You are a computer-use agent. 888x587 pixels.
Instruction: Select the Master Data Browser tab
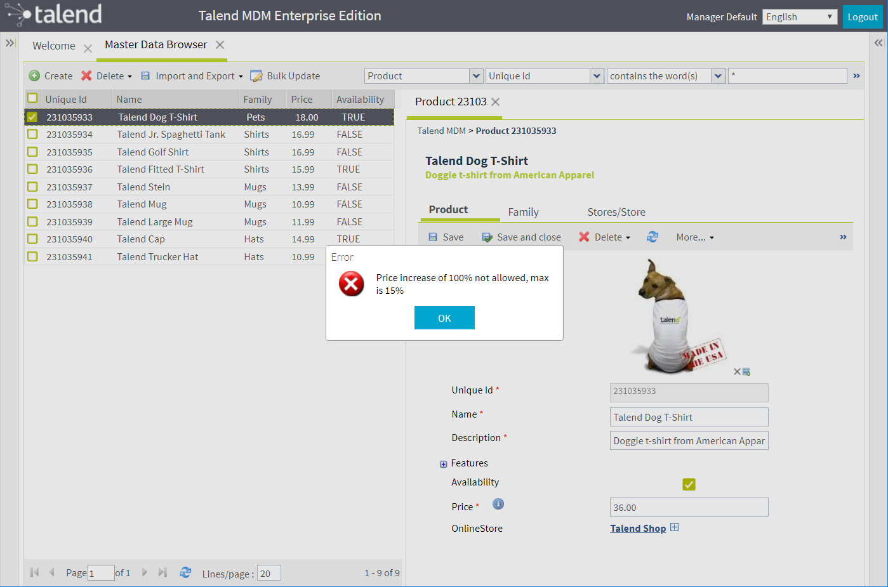(x=156, y=44)
